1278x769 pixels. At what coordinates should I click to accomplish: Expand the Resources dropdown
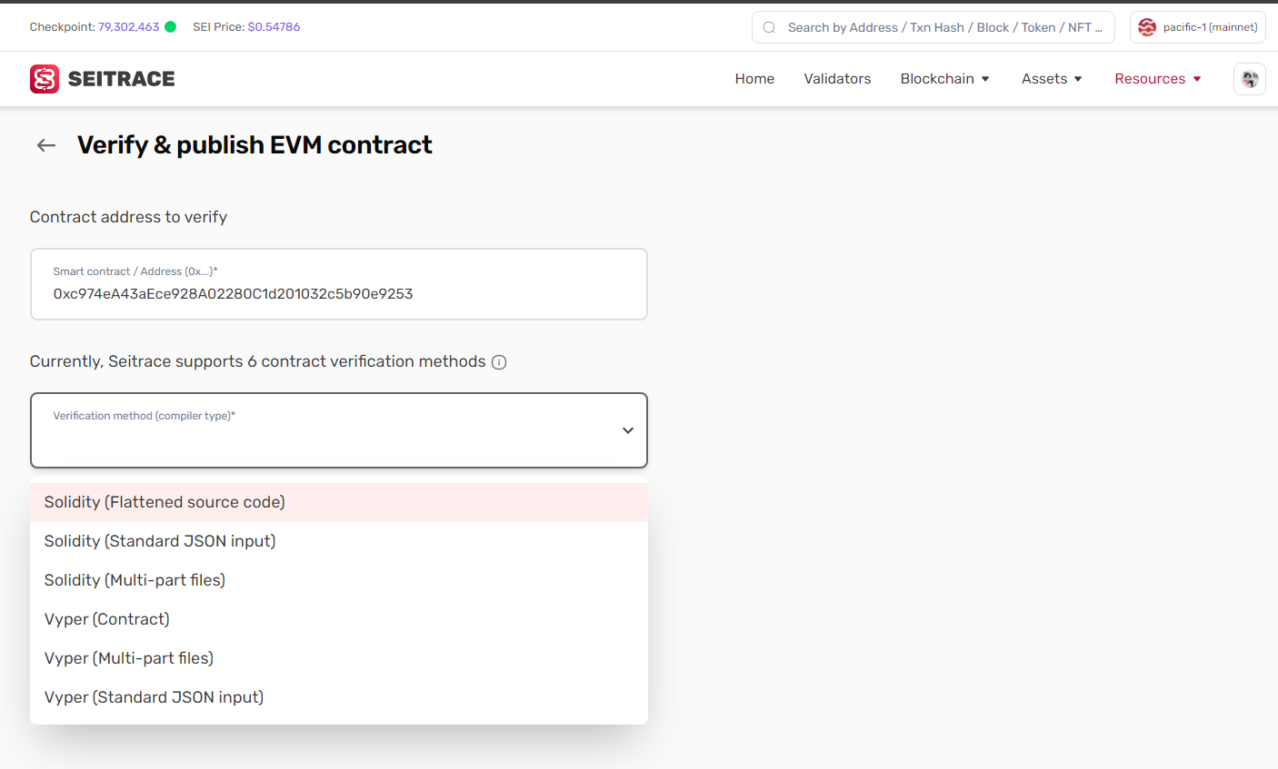tap(1156, 79)
